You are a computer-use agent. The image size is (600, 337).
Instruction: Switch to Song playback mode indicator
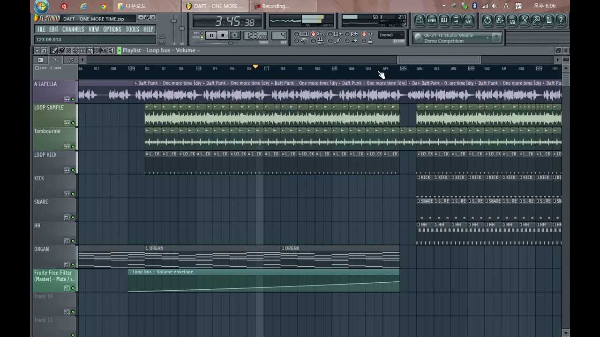202,37
